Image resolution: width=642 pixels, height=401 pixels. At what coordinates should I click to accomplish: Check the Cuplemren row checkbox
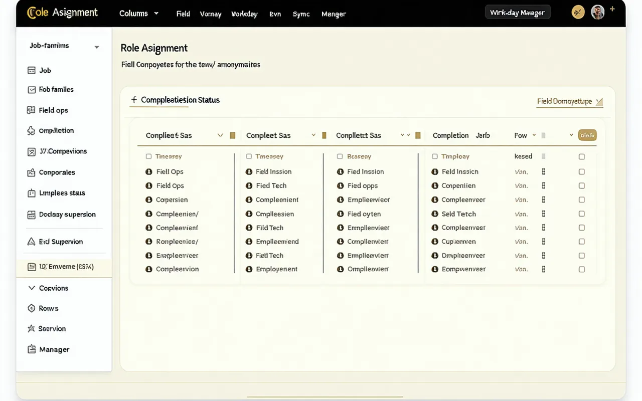[x=582, y=241]
